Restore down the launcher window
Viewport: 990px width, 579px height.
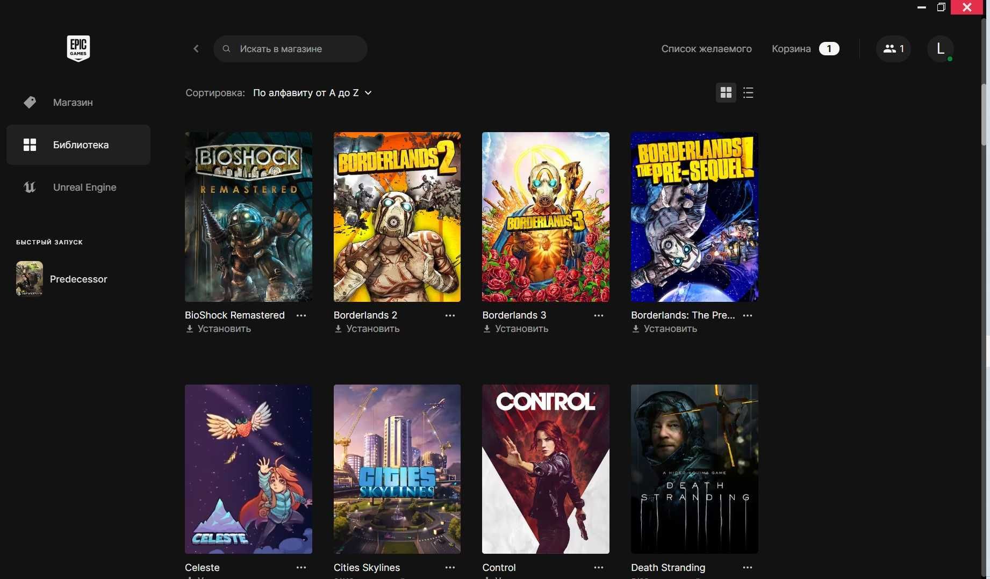pos(941,7)
